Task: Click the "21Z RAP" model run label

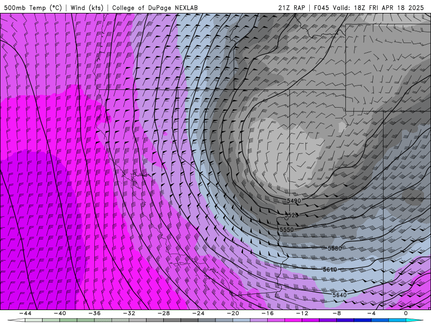Action: tap(291, 8)
